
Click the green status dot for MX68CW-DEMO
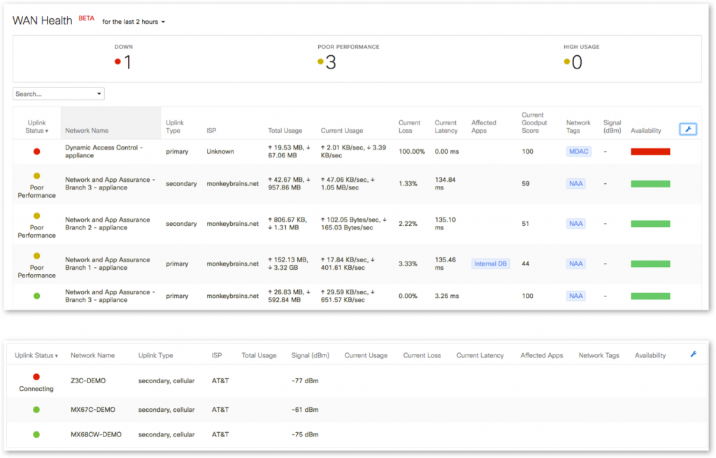pyautogui.click(x=36, y=434)
